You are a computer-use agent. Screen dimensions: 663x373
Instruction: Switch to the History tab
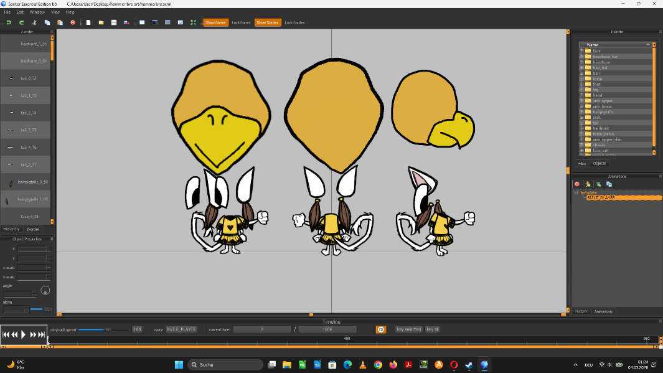pos(581,311)
